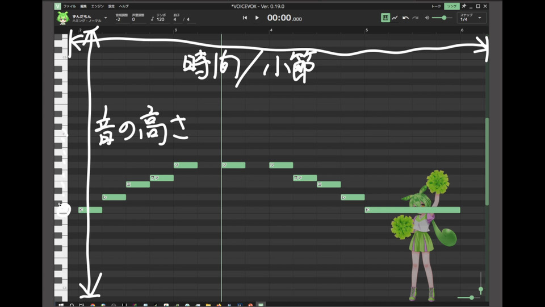Screen dimensions: 545x307
Task: Click the 音域調整 field showing -2
Action: pyautogui.click(x=121, y=18)
